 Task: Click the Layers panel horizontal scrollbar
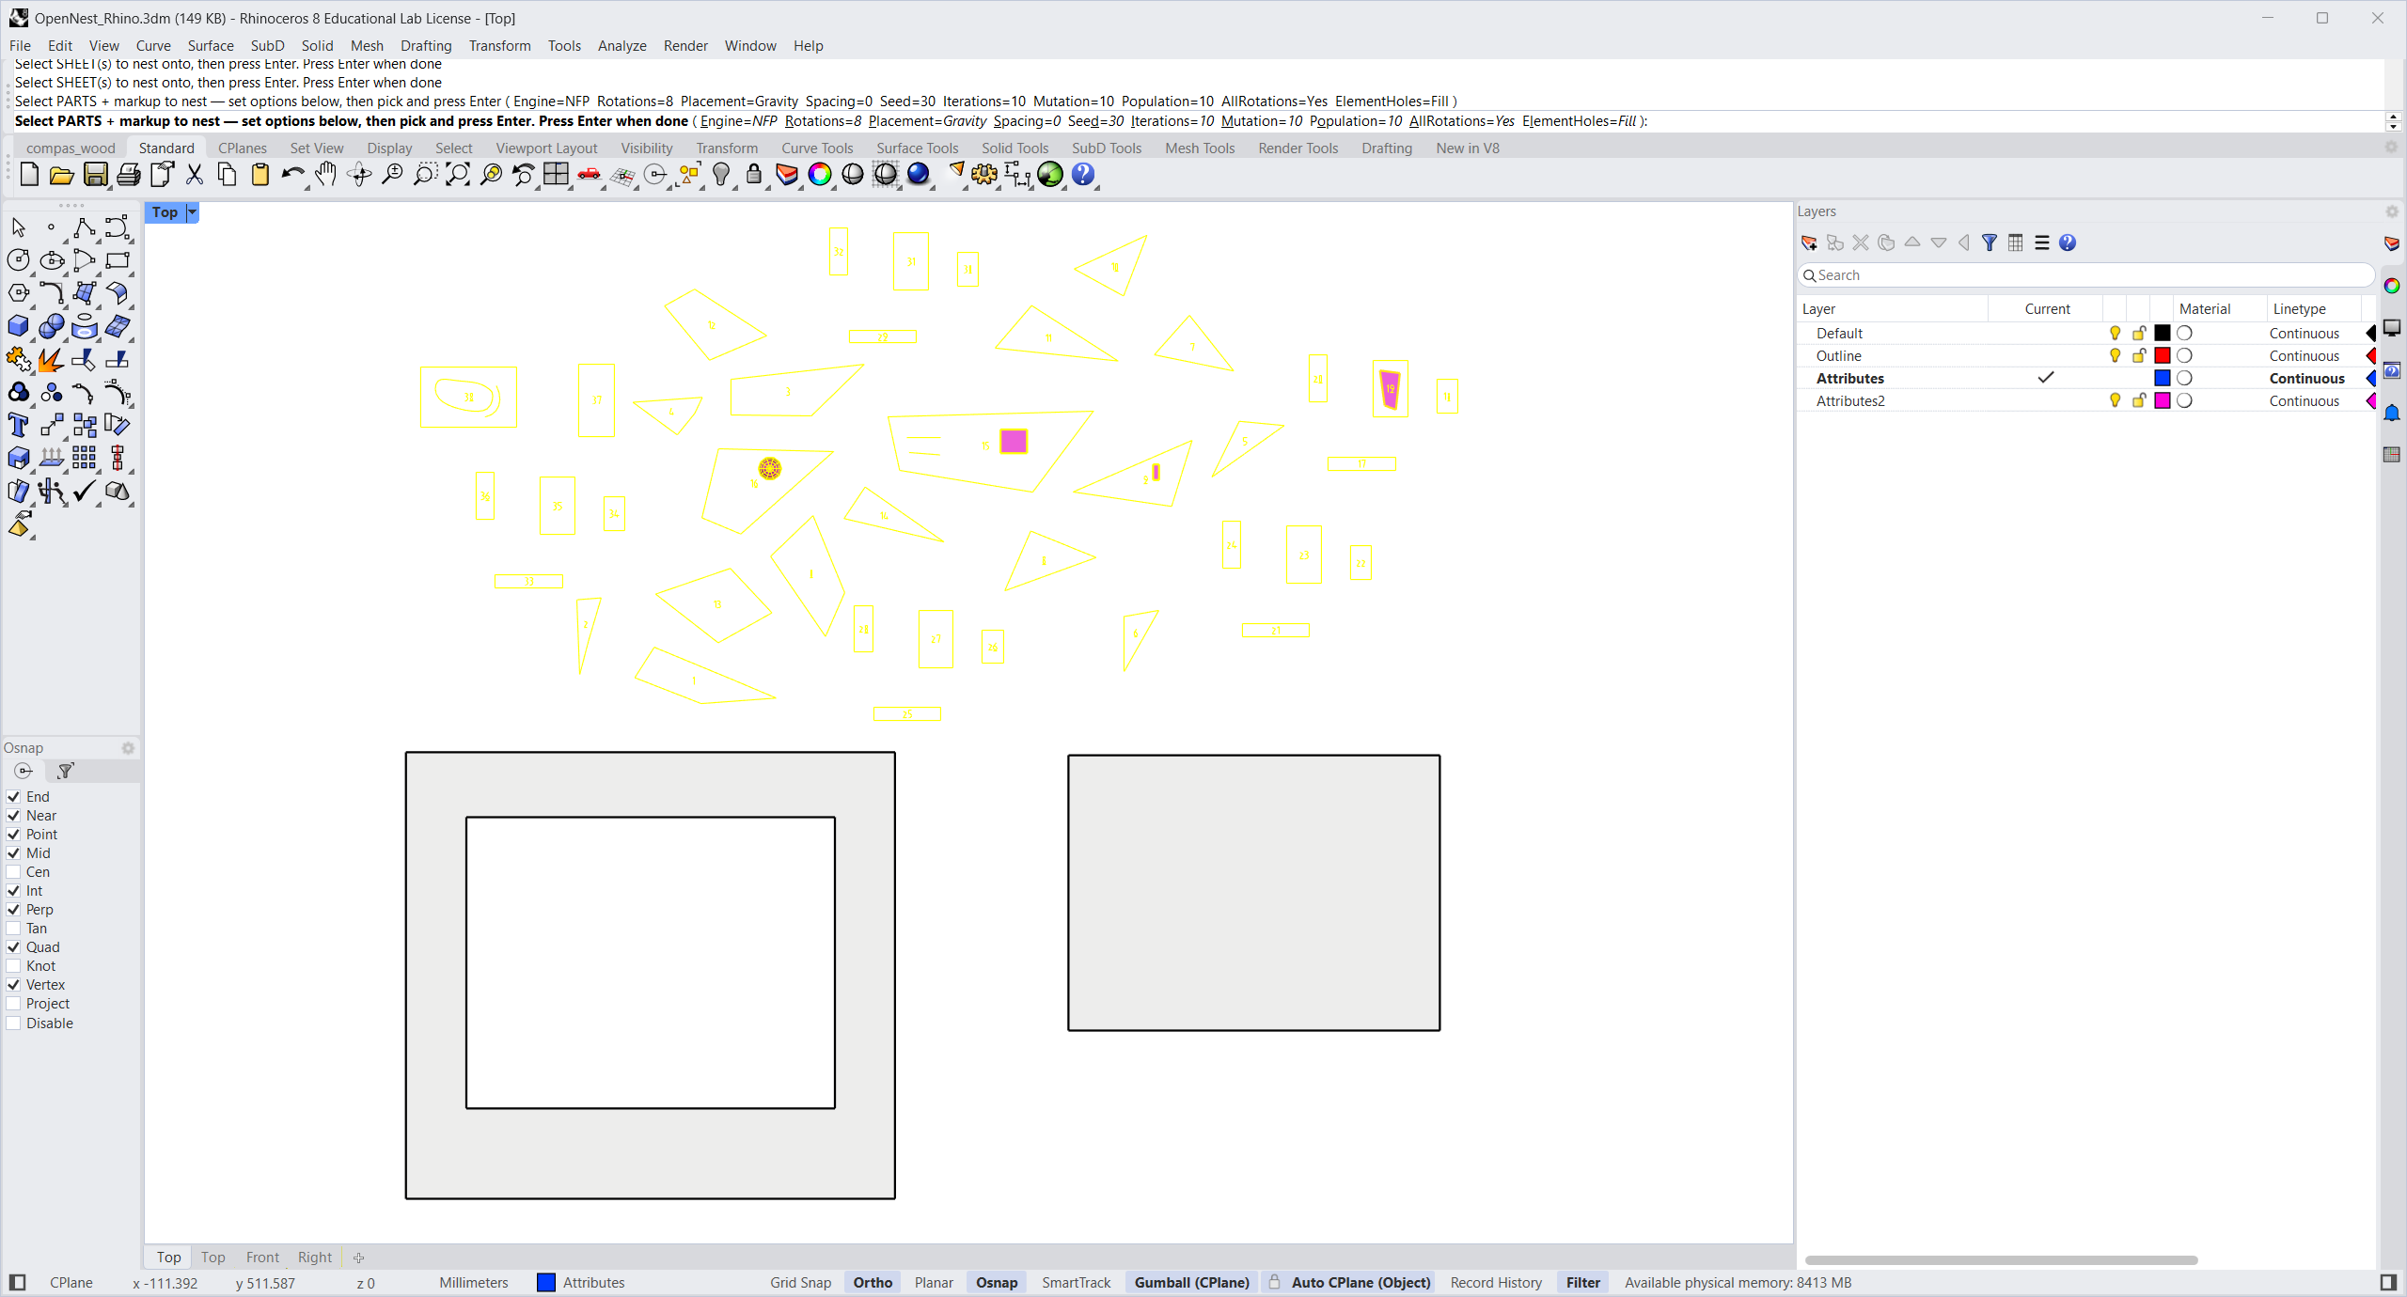click(2001, 1260)
